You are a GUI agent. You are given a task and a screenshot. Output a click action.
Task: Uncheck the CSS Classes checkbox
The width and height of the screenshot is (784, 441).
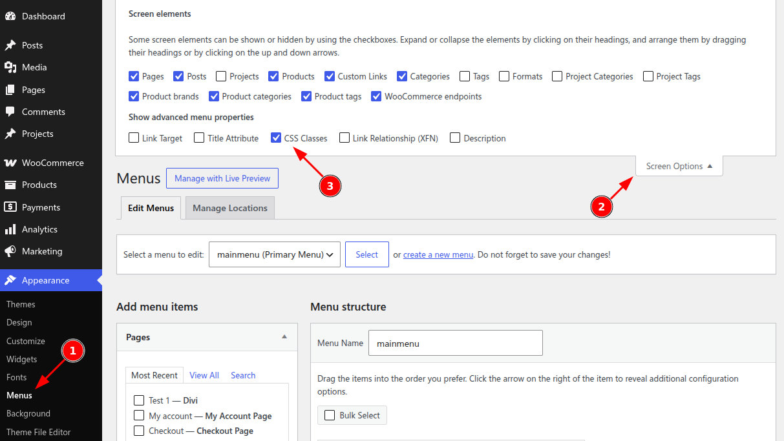(276, 138)
